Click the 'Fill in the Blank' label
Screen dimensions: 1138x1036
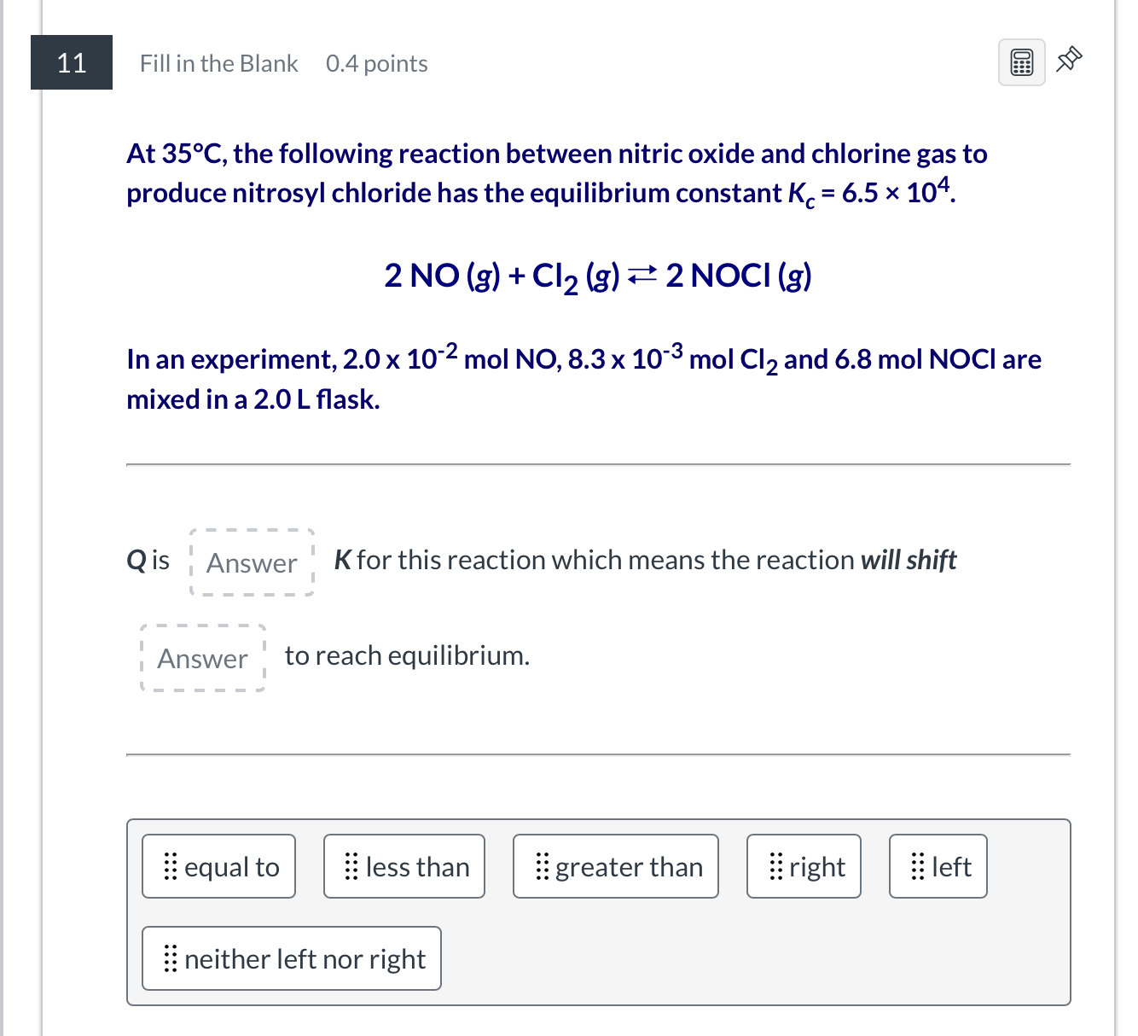[218, 63]
